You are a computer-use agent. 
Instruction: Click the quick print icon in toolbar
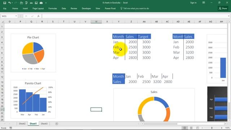pos(21,3)
